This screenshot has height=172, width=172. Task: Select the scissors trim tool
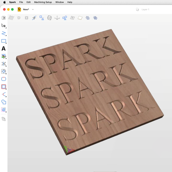click(x=4, y=64)
